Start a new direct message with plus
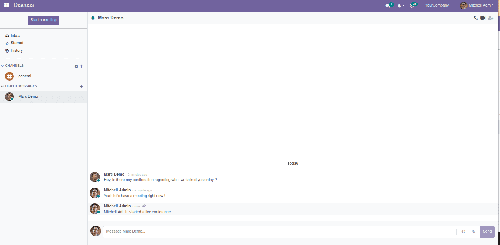 click(x=81, y=87)
